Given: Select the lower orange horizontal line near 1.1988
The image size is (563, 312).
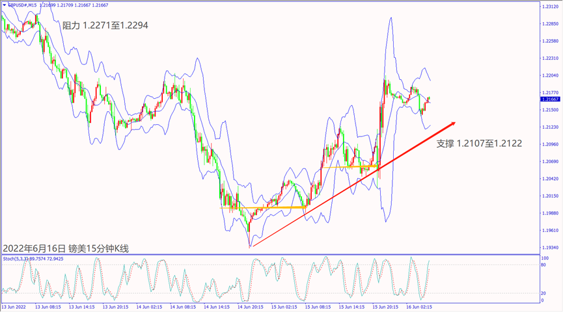Looking at the screenshot, I should (x=264, y=208).
